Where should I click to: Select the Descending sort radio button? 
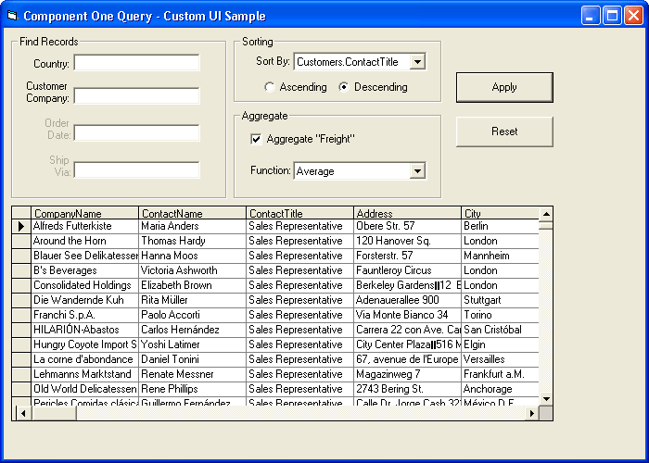coord(344,88)
